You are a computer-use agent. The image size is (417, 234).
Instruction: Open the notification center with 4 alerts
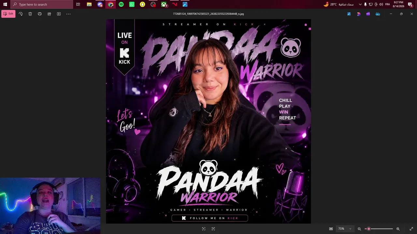(x=410, y=4)
